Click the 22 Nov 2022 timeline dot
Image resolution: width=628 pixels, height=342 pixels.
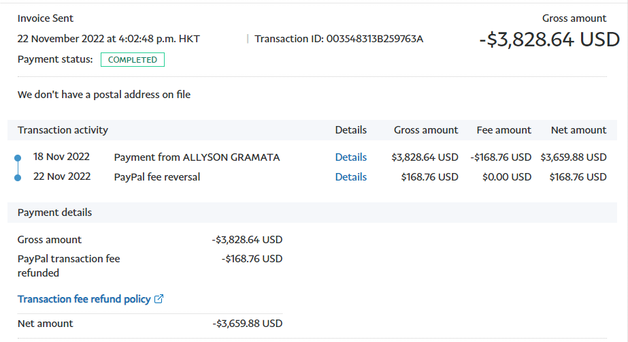pyautogui.click(x=18, y=178)
